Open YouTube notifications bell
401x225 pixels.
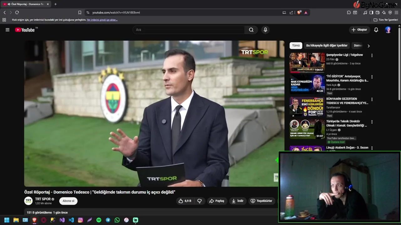[376, 30]
